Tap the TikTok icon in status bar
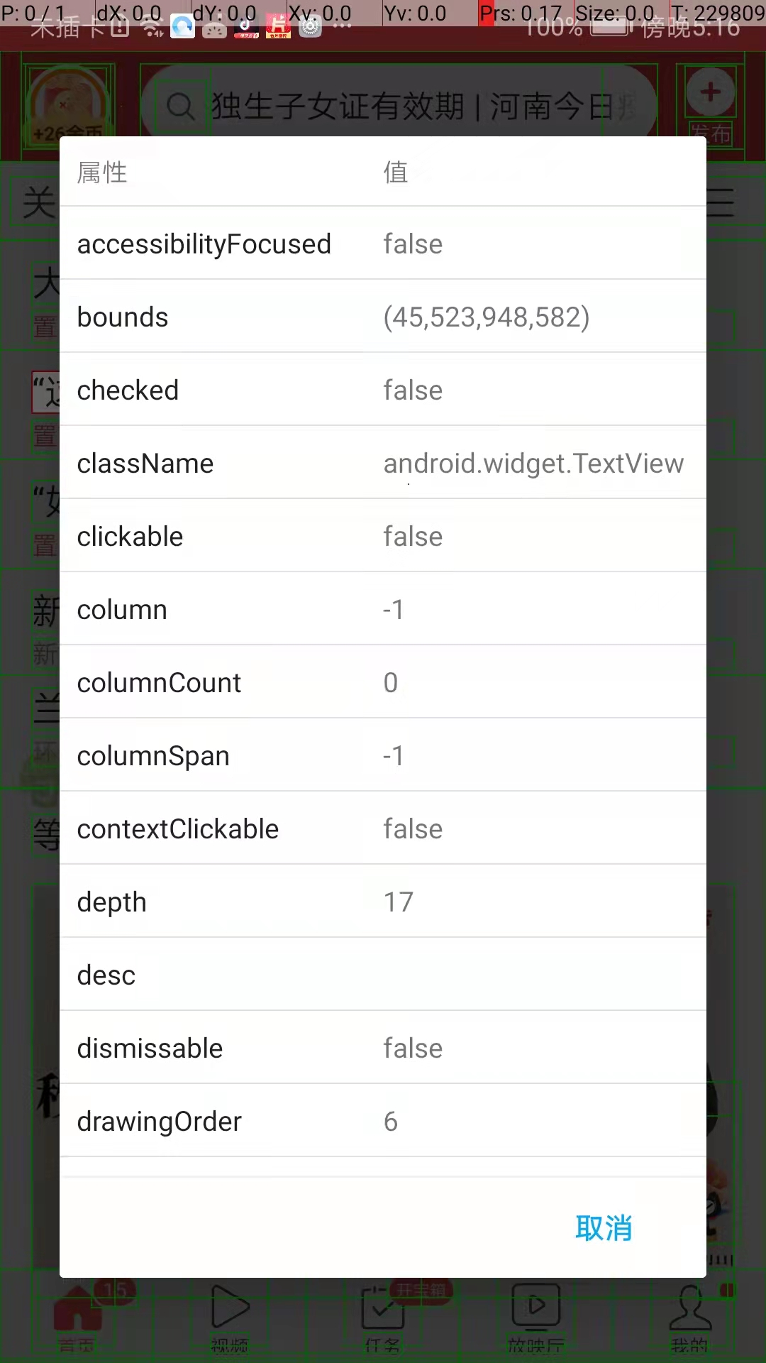The image size is (766, 1363). [x=246, y=27]
